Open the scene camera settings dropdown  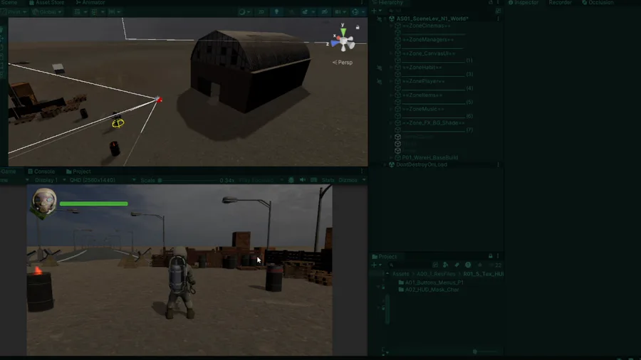point(340,12)
